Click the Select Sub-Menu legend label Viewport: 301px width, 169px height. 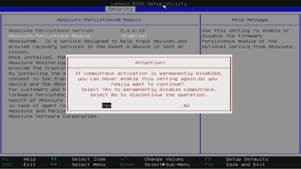(x=167, y=165)
